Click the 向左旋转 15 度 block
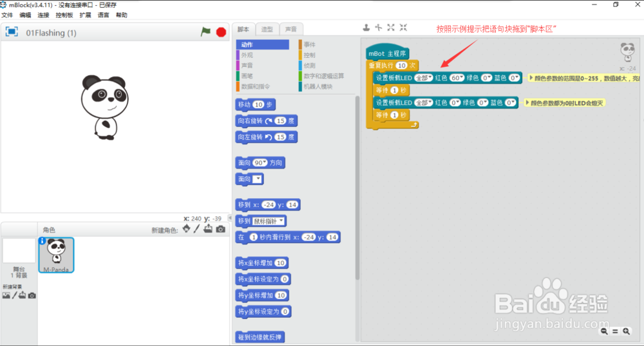Image resolution: width=644 pixels, height=346 pixels. pyautogui.click(x=266, y=137)
